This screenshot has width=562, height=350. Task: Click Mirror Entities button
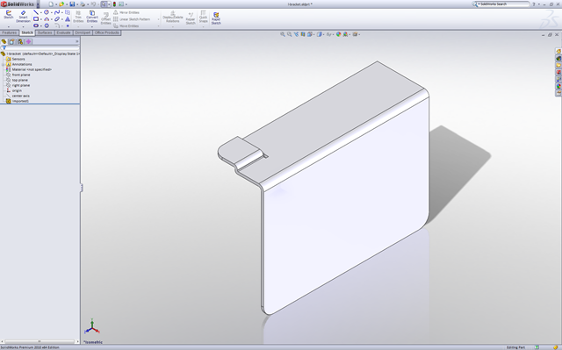126,12
